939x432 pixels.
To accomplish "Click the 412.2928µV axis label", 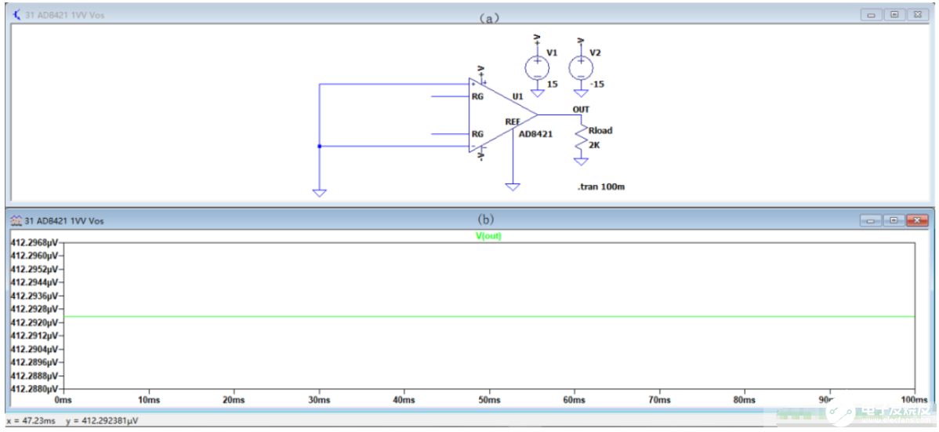I will (34, 309).
